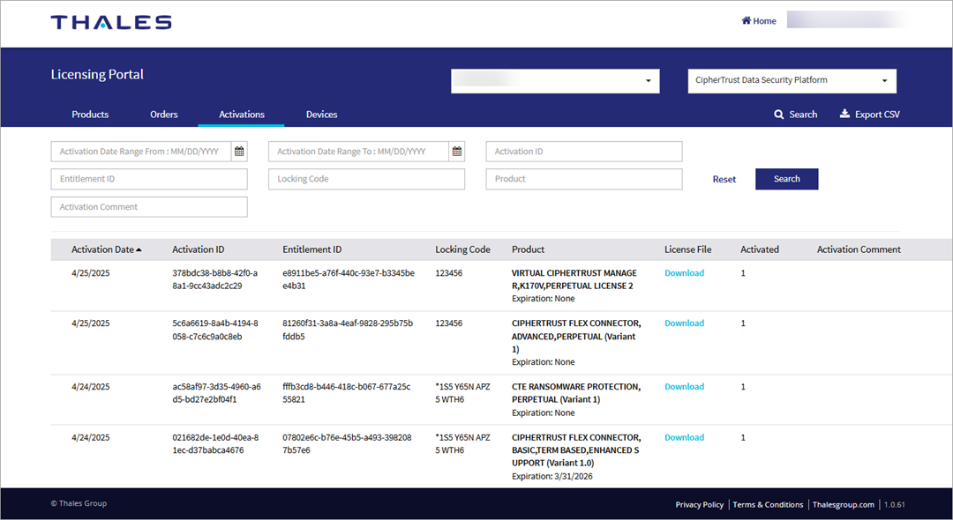Toggle the Activation Date sort arrow
953x520 pixels.
[138, 249]
